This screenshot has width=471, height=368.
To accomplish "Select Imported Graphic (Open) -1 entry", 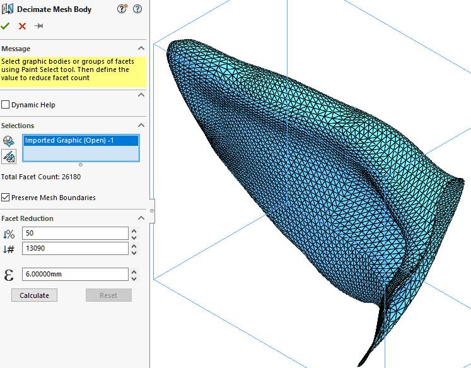I will tap(81, 140).
